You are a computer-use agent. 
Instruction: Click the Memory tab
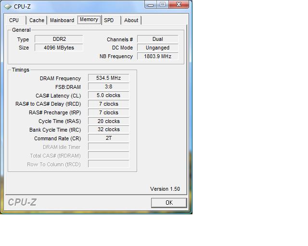tap(89, 20)
